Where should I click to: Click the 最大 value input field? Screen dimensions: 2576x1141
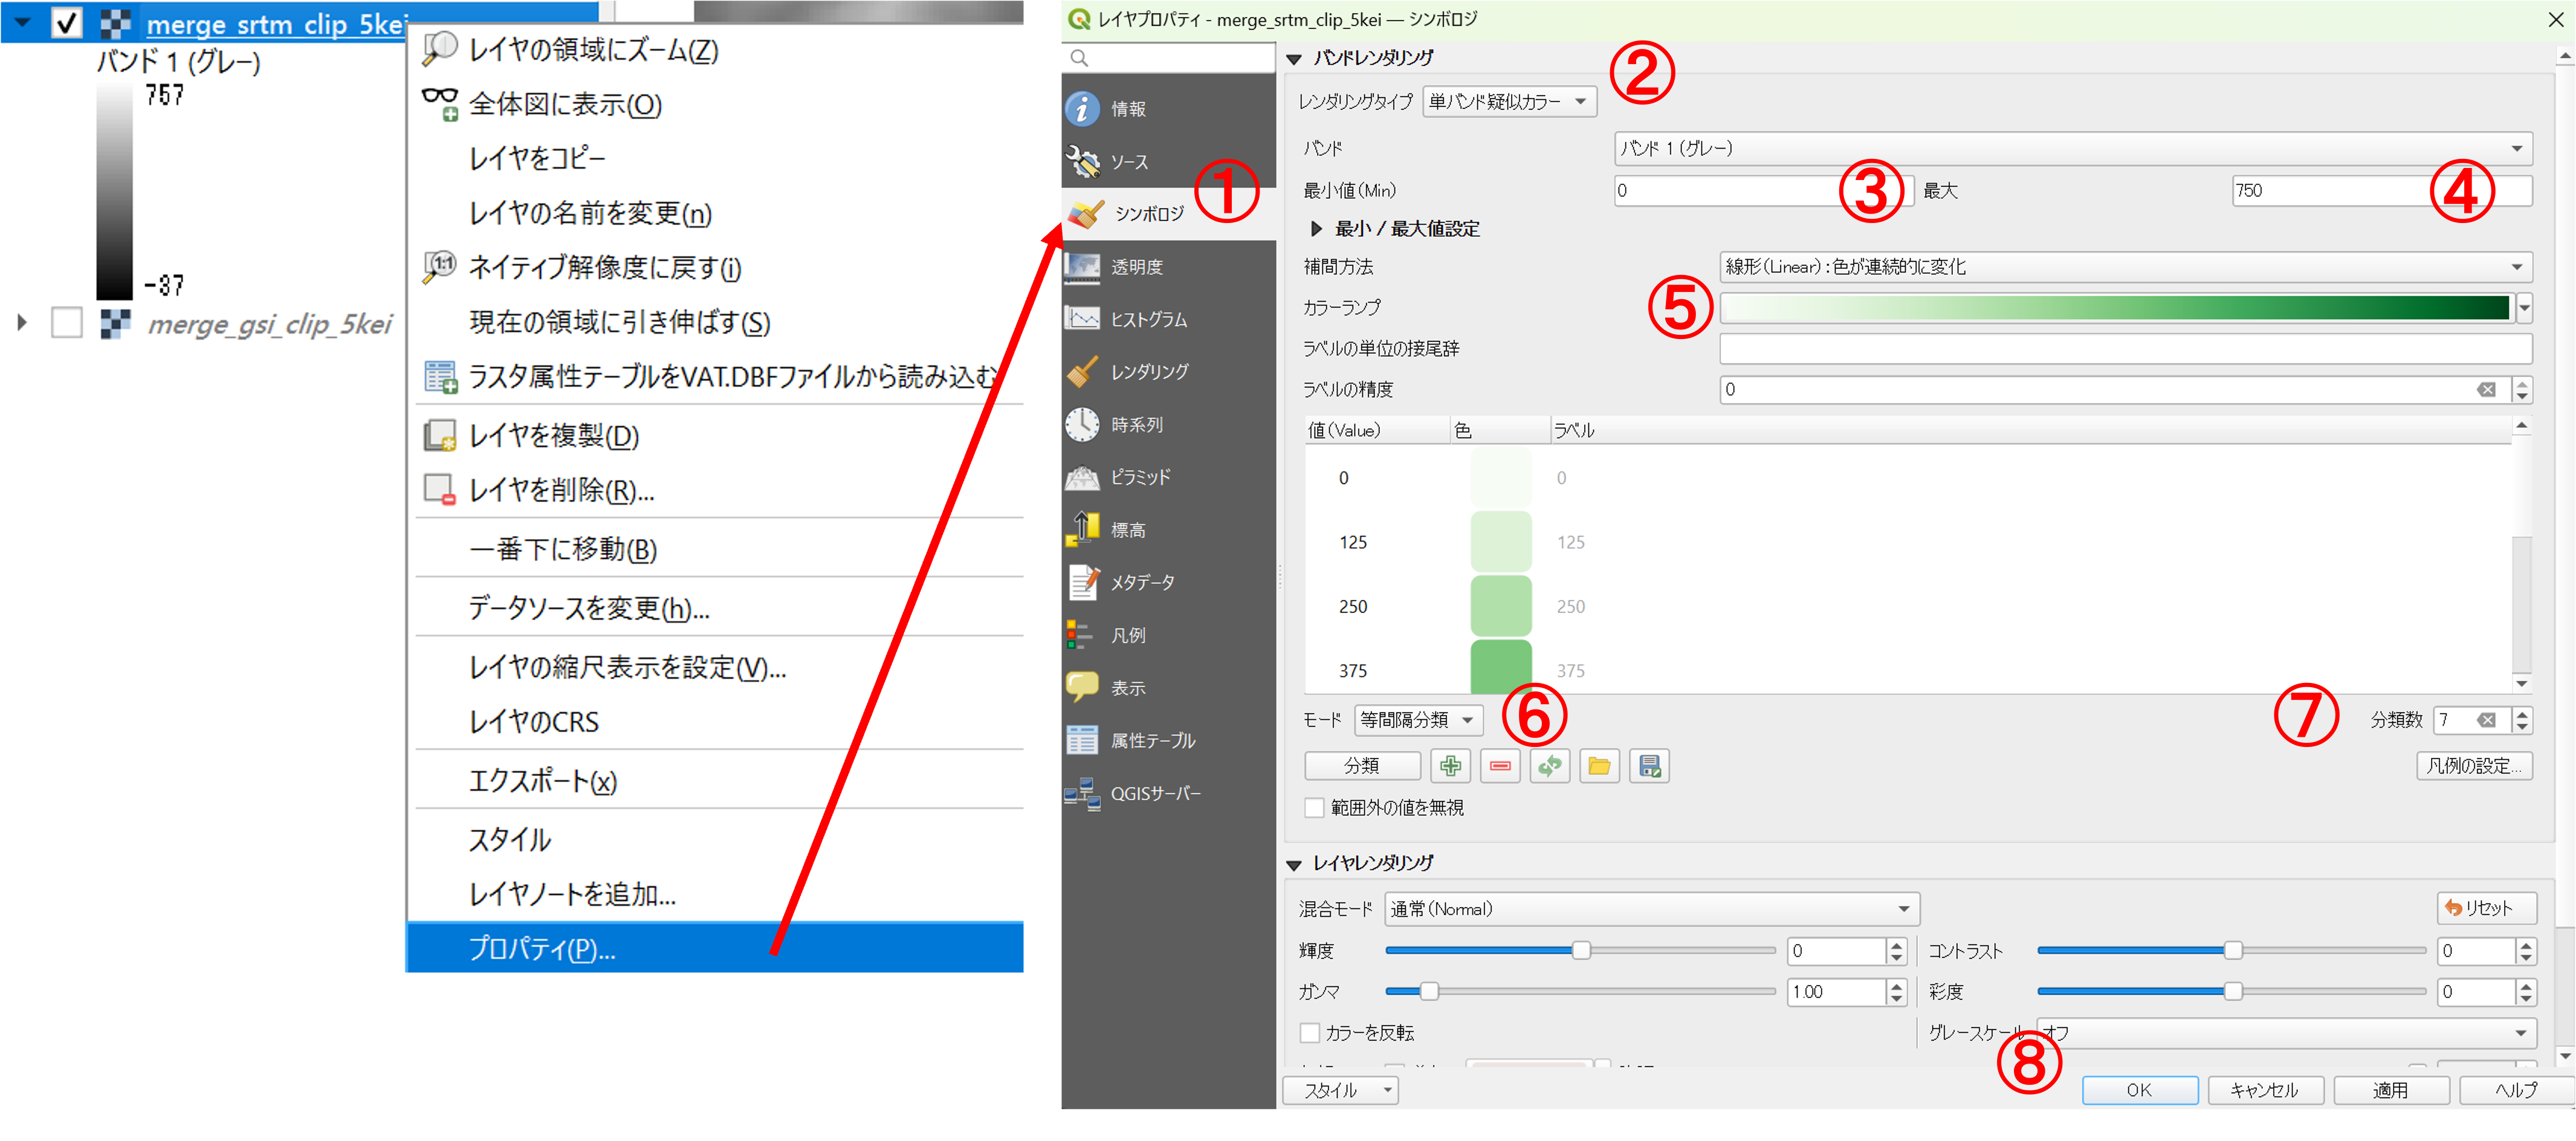[2330, 190]
